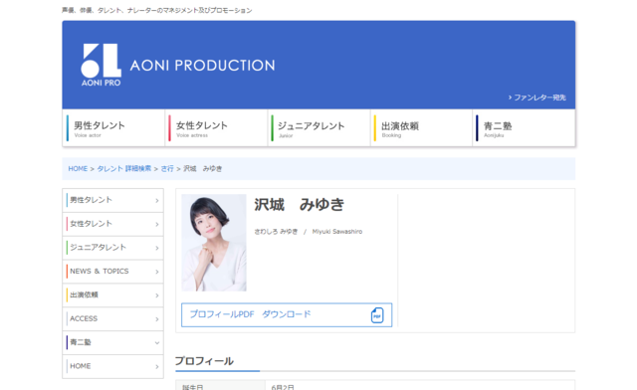The height and width of the screenshot is (390, 637).
Task: Click the romanized name Miyuki Sawashiro
Action: tap(337, 232)
